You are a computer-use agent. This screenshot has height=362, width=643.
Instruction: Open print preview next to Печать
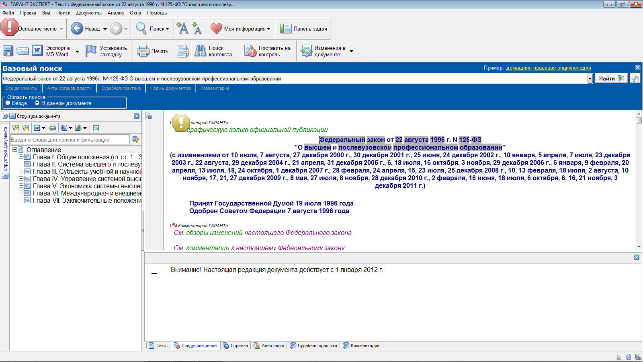click(183, 51)
